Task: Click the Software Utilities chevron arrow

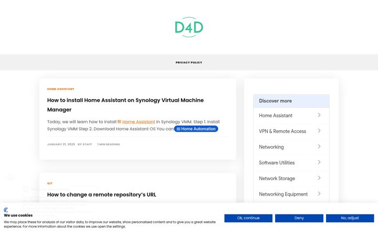Action: 319,162
